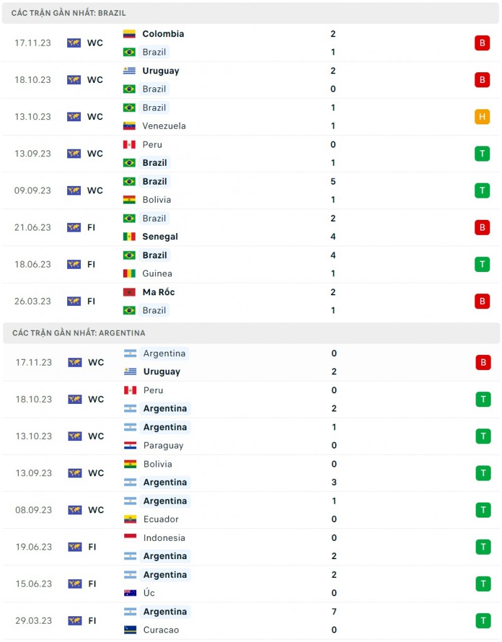Open the Ma Rốc team link
The image size is (502, 642).
click(x=158, y=292)
